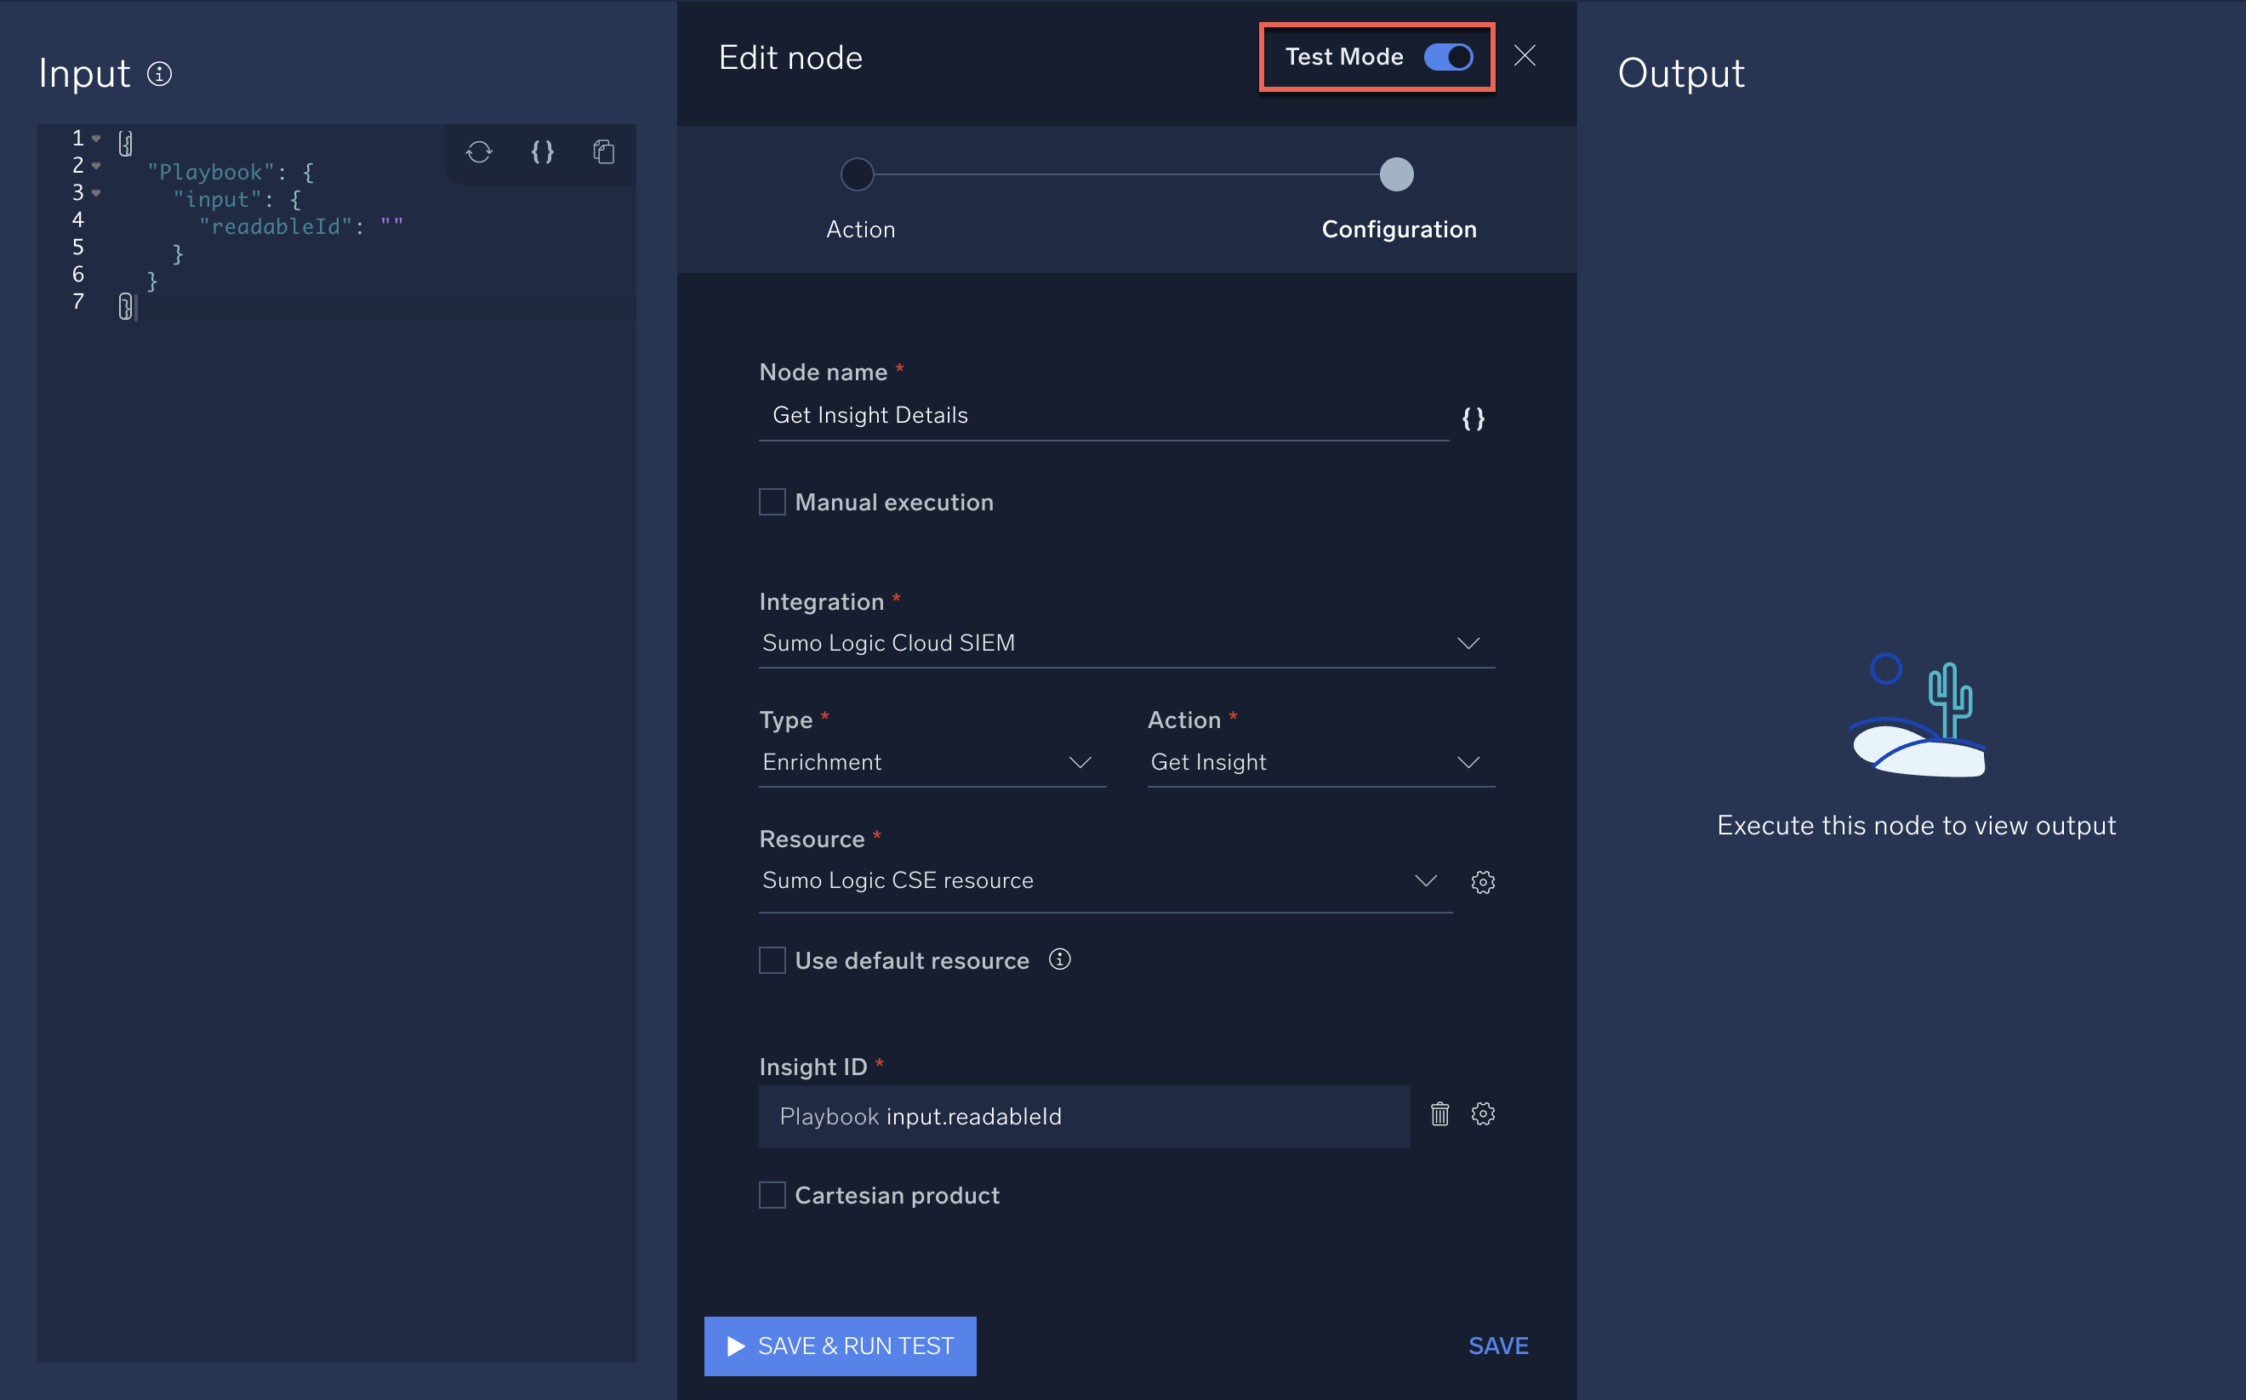The image size is (2246, 1400).
Task: Enable the Manual execution checkbox
Action: pos(772,502)
